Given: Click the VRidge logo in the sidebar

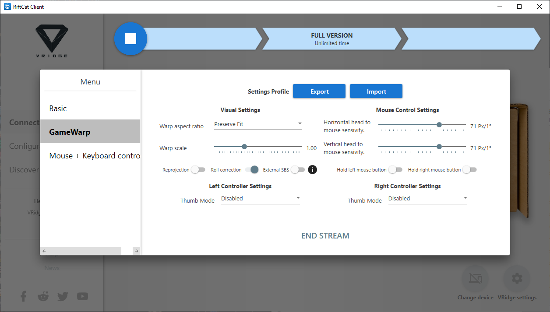Looking at the screenshot, I should coord(52,41).
